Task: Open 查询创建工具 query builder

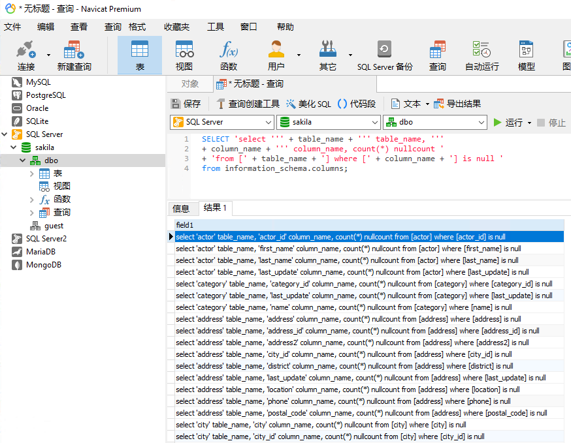Action: 248,104
